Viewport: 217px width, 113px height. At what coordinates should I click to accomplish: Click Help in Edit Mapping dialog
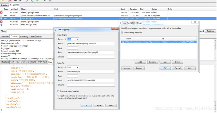[x=111, y=105]
